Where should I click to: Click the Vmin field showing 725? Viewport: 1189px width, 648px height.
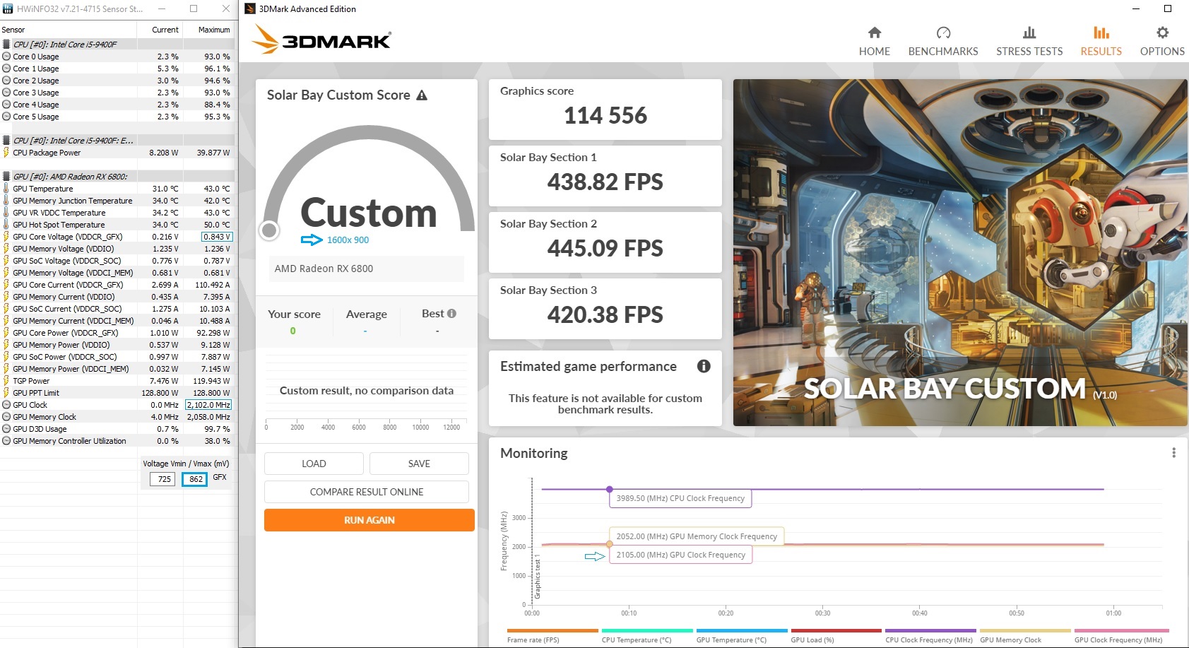pyautogui.click(x=161, y=479)
